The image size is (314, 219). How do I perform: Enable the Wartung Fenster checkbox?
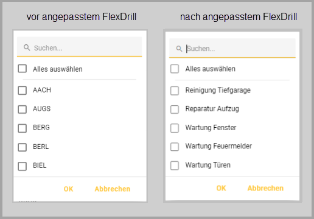point(175,128)
